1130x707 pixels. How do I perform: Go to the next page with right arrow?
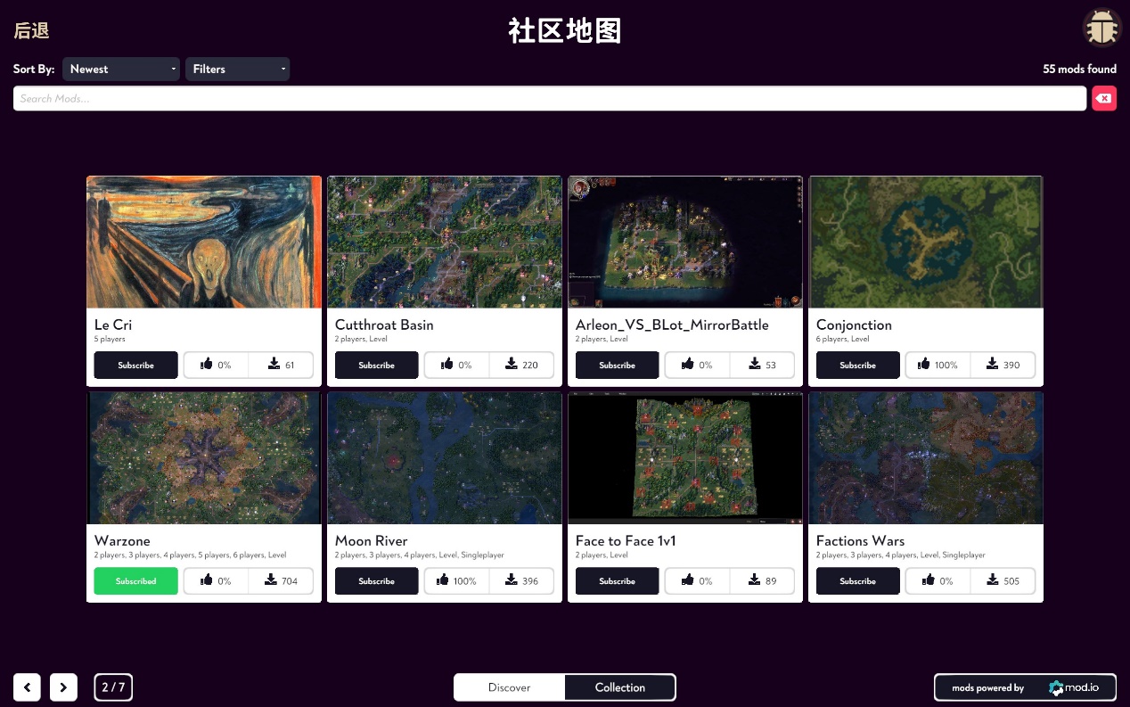[x=63, y=687]
